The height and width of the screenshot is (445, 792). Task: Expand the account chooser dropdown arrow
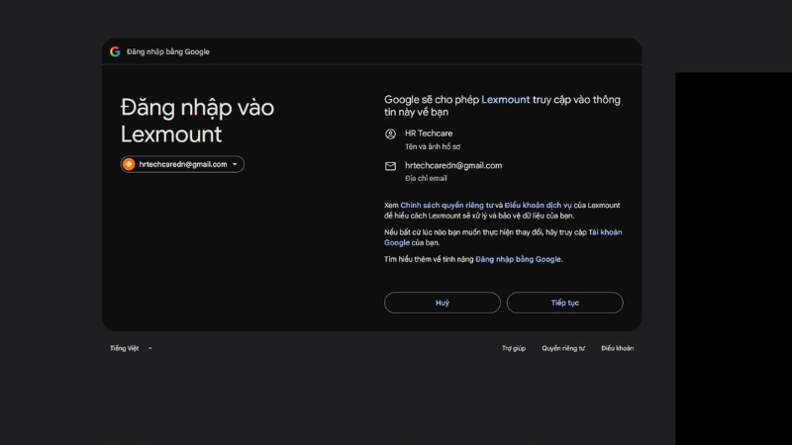(x=235, y=164)
